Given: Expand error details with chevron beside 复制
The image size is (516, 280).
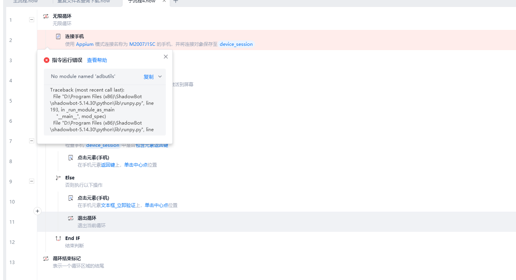Looking at the screenshot, I should pyautogui.click(x=160, y=77).
